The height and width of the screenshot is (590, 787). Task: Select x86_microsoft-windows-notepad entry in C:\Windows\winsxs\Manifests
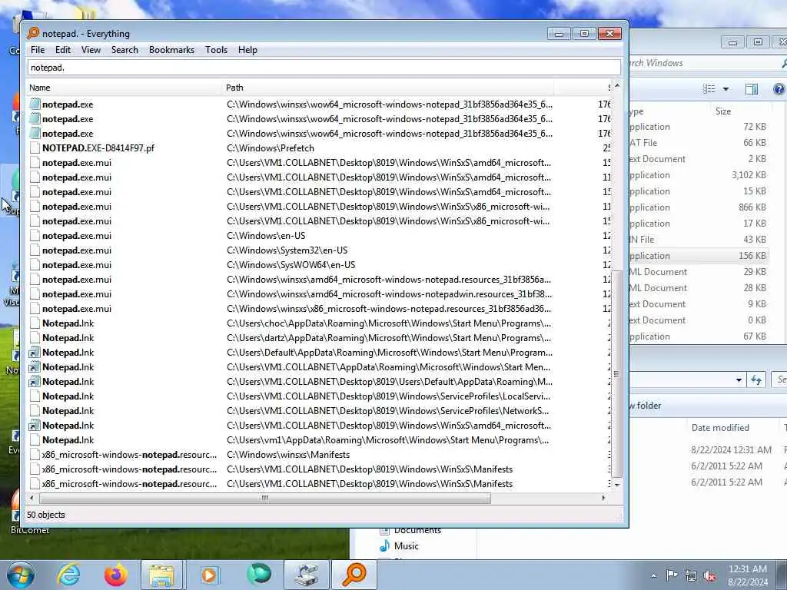(x=129, y=455)
